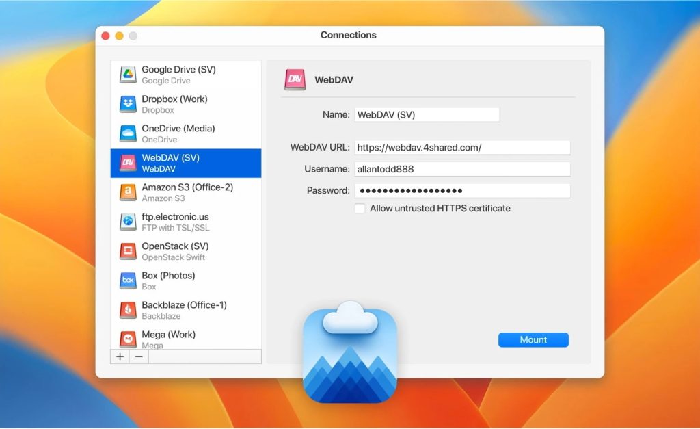This screenshot has width=700, height=429.
Task: Mount the WebDAV connection
Action: [533, 339]
